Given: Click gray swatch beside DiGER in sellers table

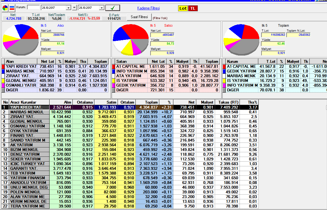Looking at the screenshot, I should click(114, 90).
